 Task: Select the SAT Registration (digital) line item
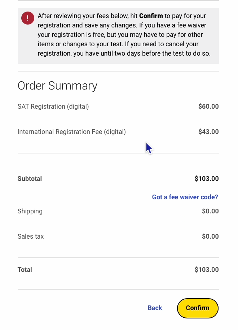tap(53, 107)
